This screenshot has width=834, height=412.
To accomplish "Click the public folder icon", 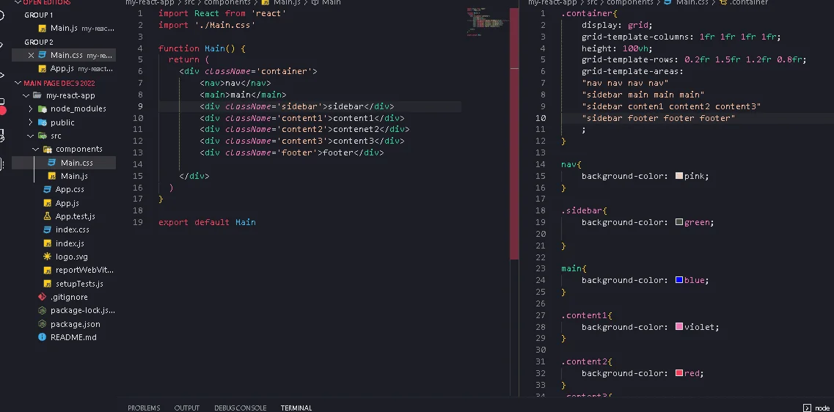I will click(x=42, y=122).
